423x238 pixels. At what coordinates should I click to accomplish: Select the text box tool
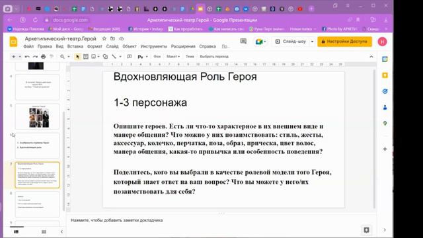tap(86, 57)
